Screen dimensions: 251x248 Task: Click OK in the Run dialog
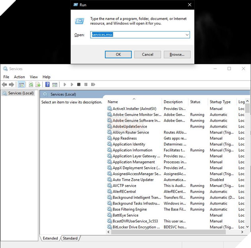coord(118,54)
